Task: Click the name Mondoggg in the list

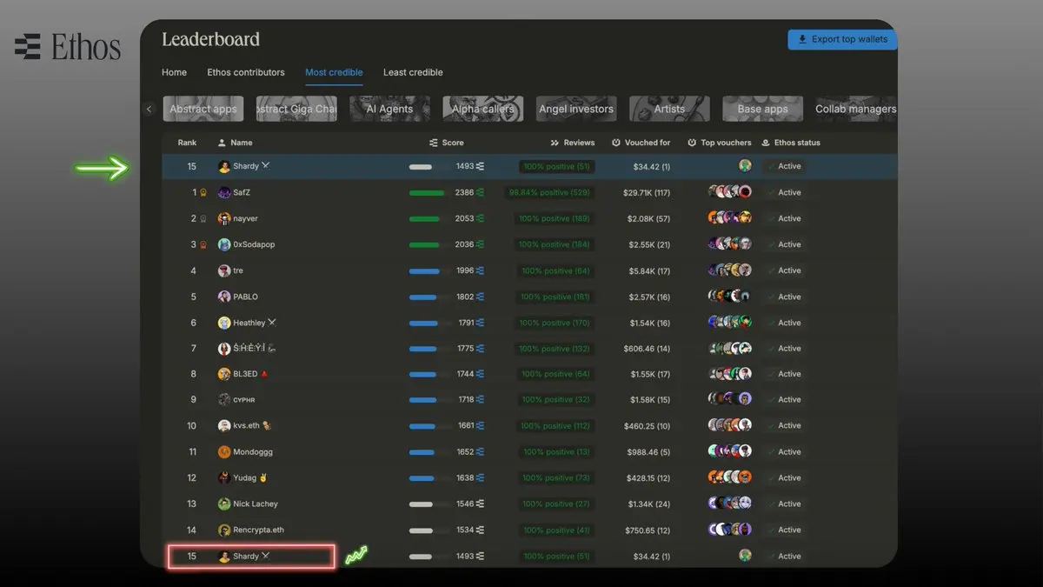Action: tap(255, 452)
